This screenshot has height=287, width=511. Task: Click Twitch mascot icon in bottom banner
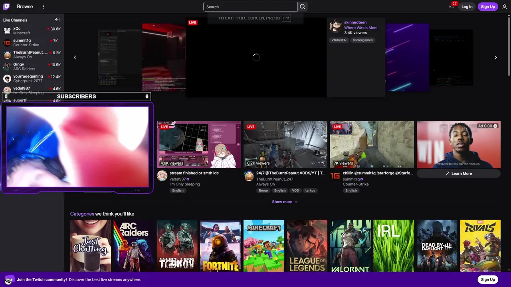point(9,279)
